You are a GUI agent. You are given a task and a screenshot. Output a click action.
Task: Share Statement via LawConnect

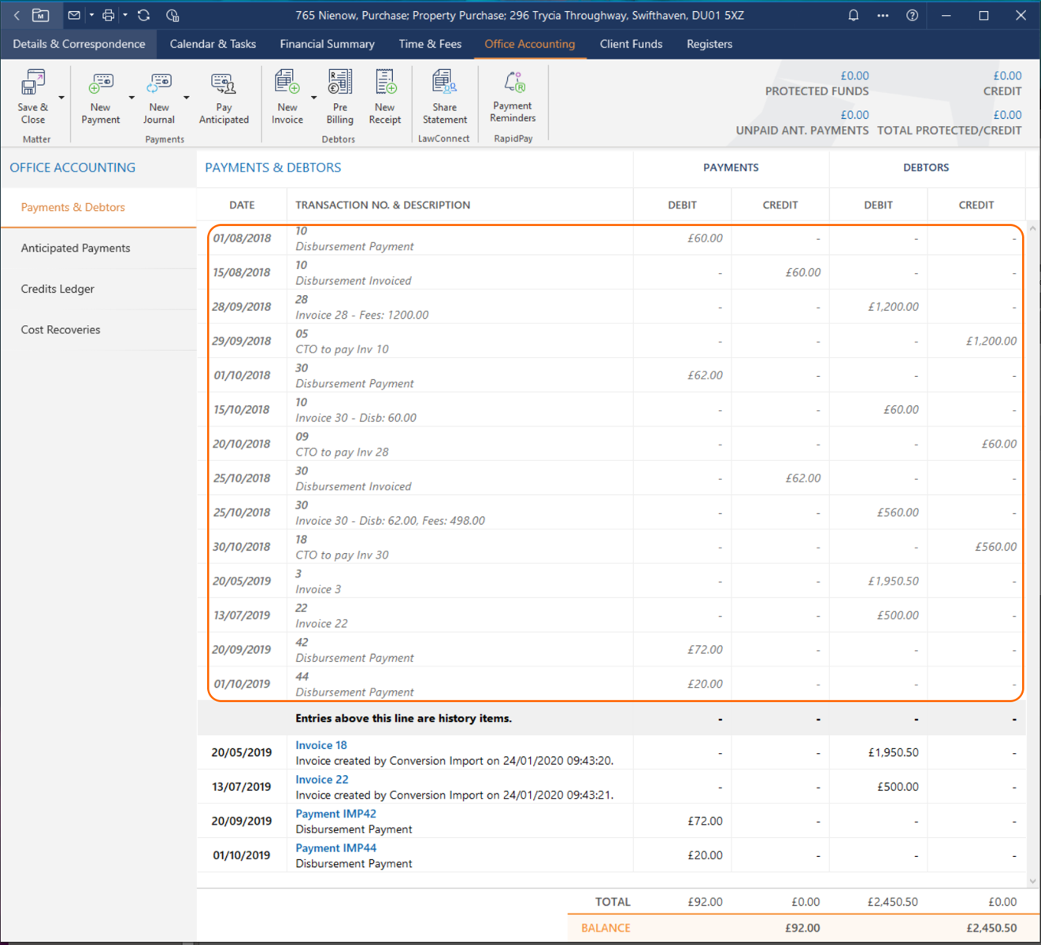444,83
